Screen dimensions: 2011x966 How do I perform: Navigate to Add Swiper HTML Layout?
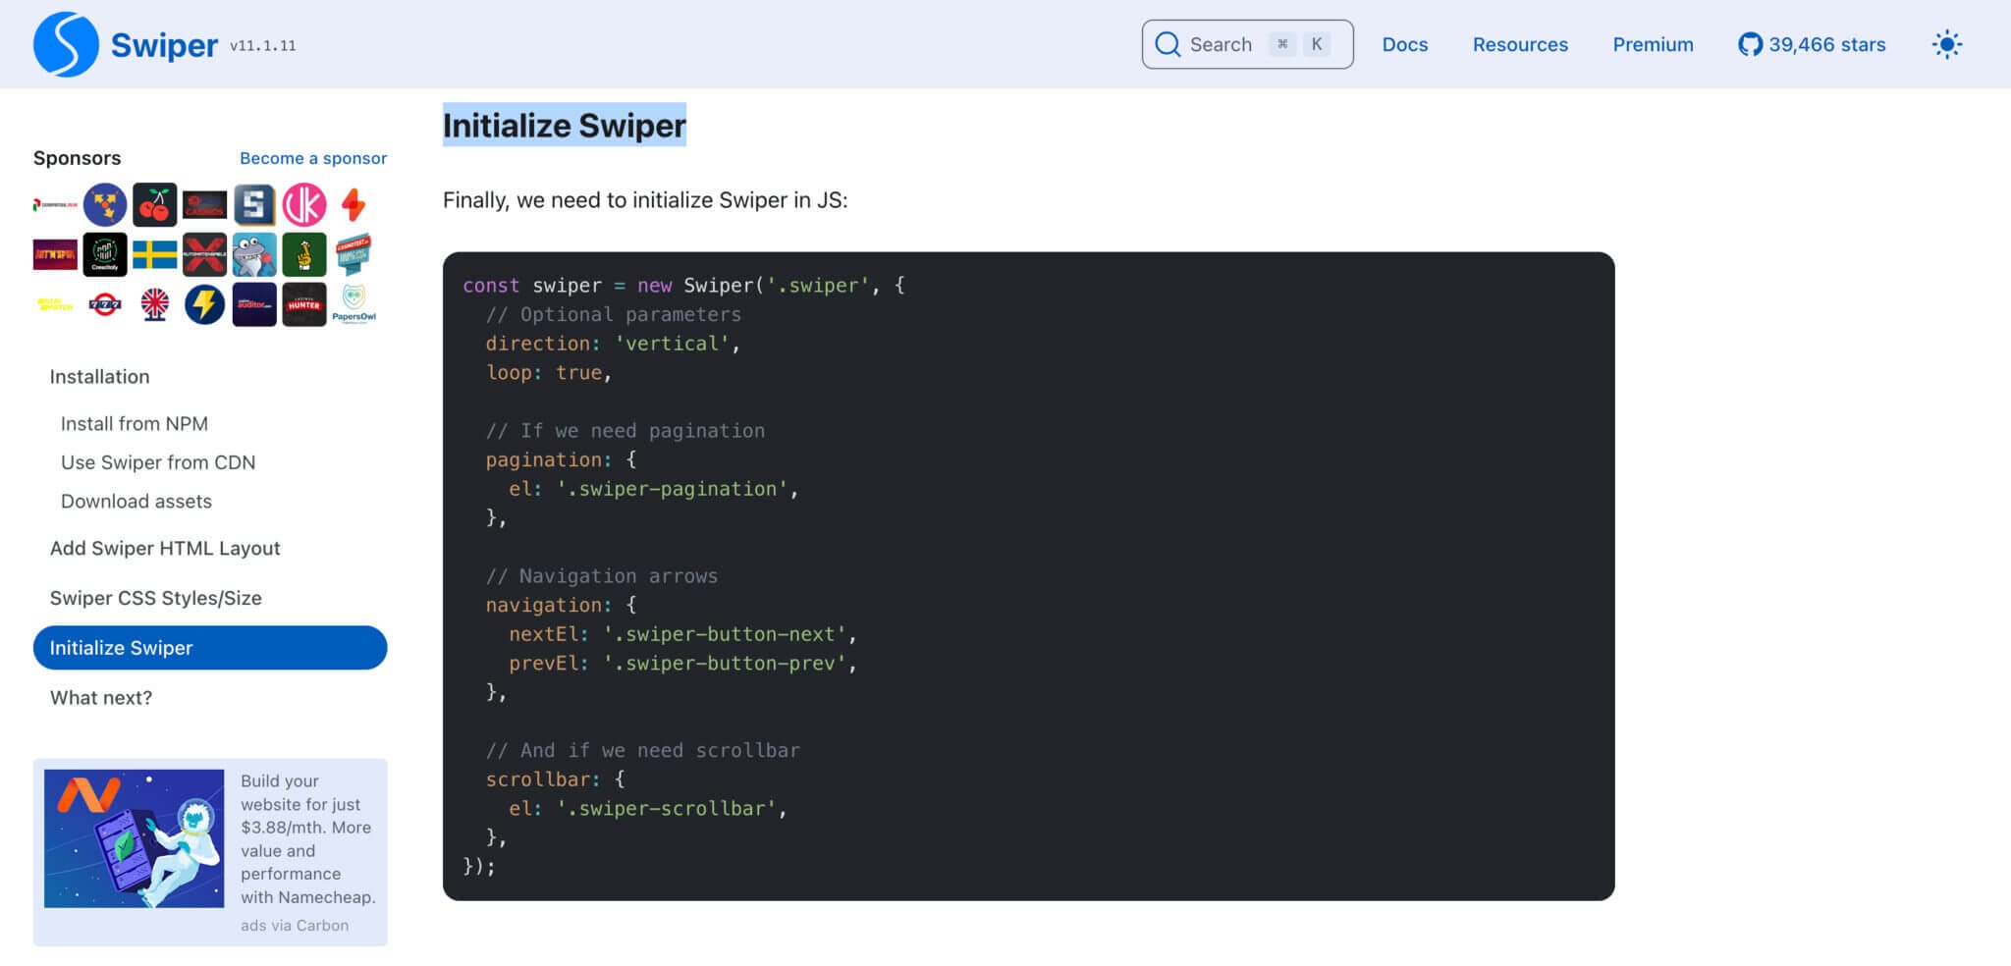click(x=165, y=549)
